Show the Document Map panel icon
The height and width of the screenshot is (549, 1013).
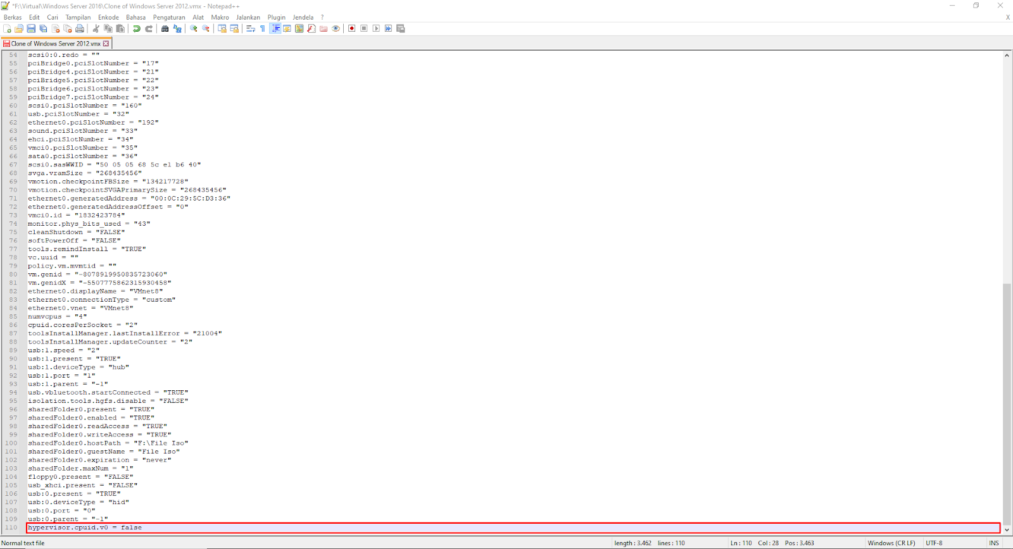[299, 28]
